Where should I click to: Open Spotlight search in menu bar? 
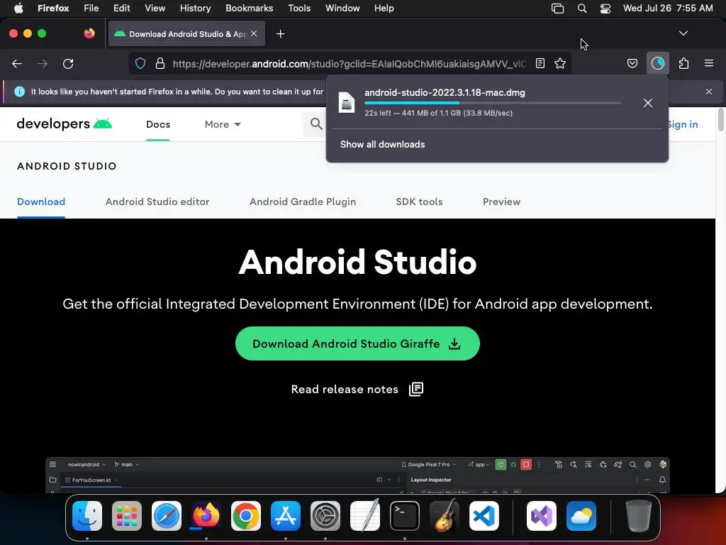[582, 8]
